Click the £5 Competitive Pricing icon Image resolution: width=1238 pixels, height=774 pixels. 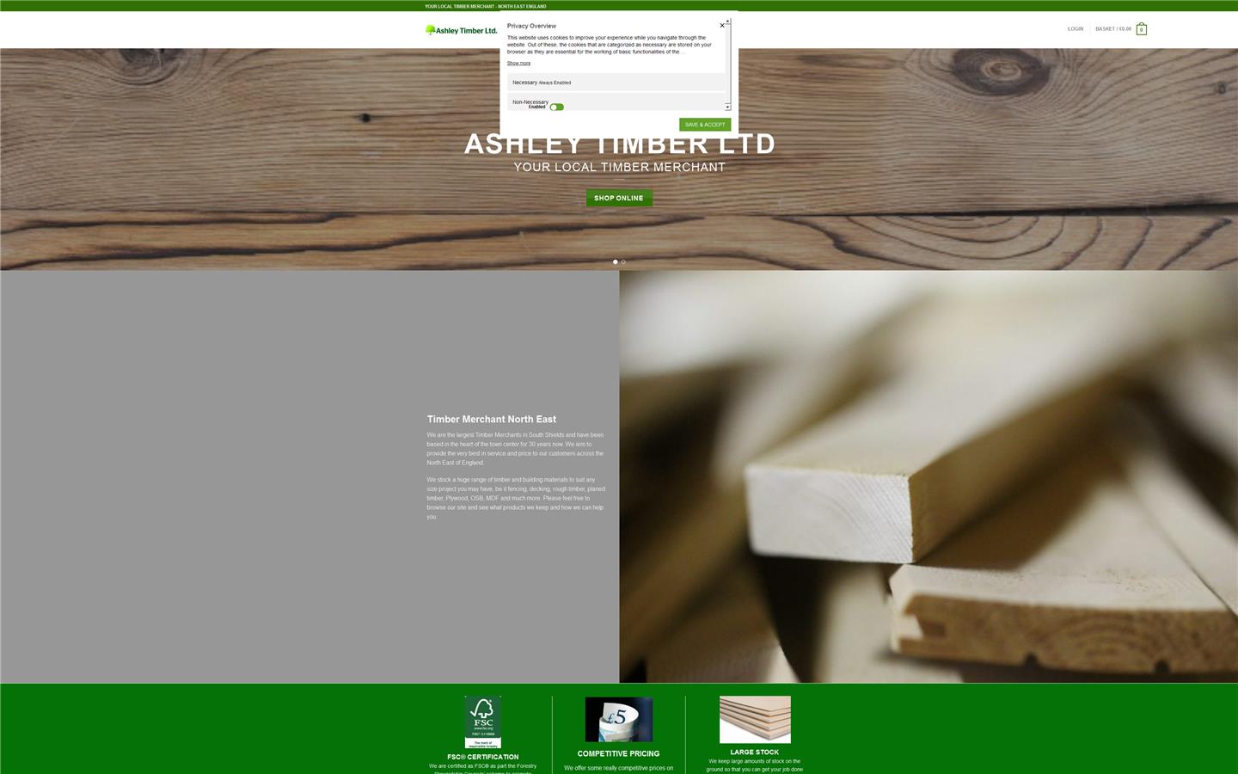pos(618,720)
